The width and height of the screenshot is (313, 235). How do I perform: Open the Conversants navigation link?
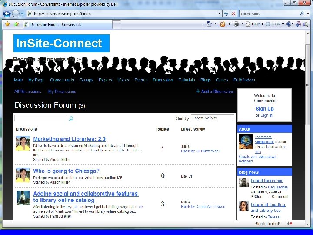62,80
